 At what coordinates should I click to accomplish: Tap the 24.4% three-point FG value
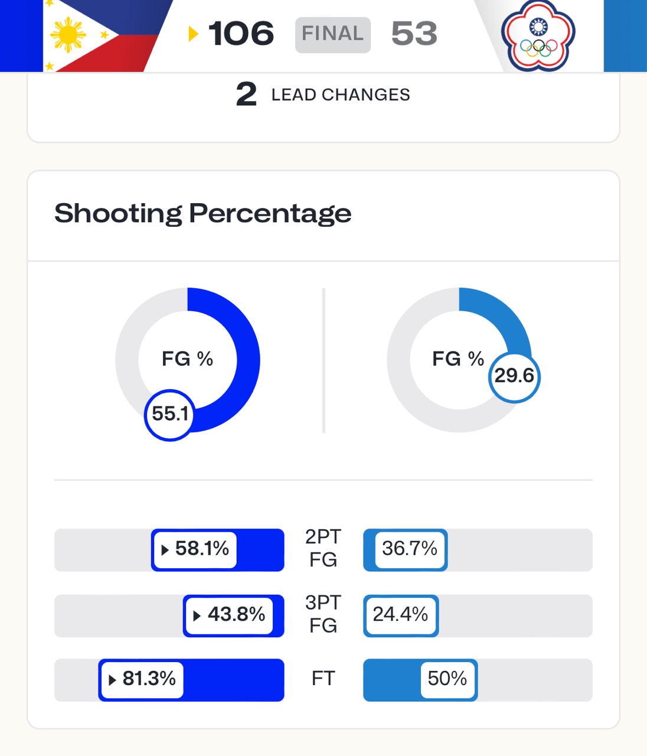(x=400, y=615)
